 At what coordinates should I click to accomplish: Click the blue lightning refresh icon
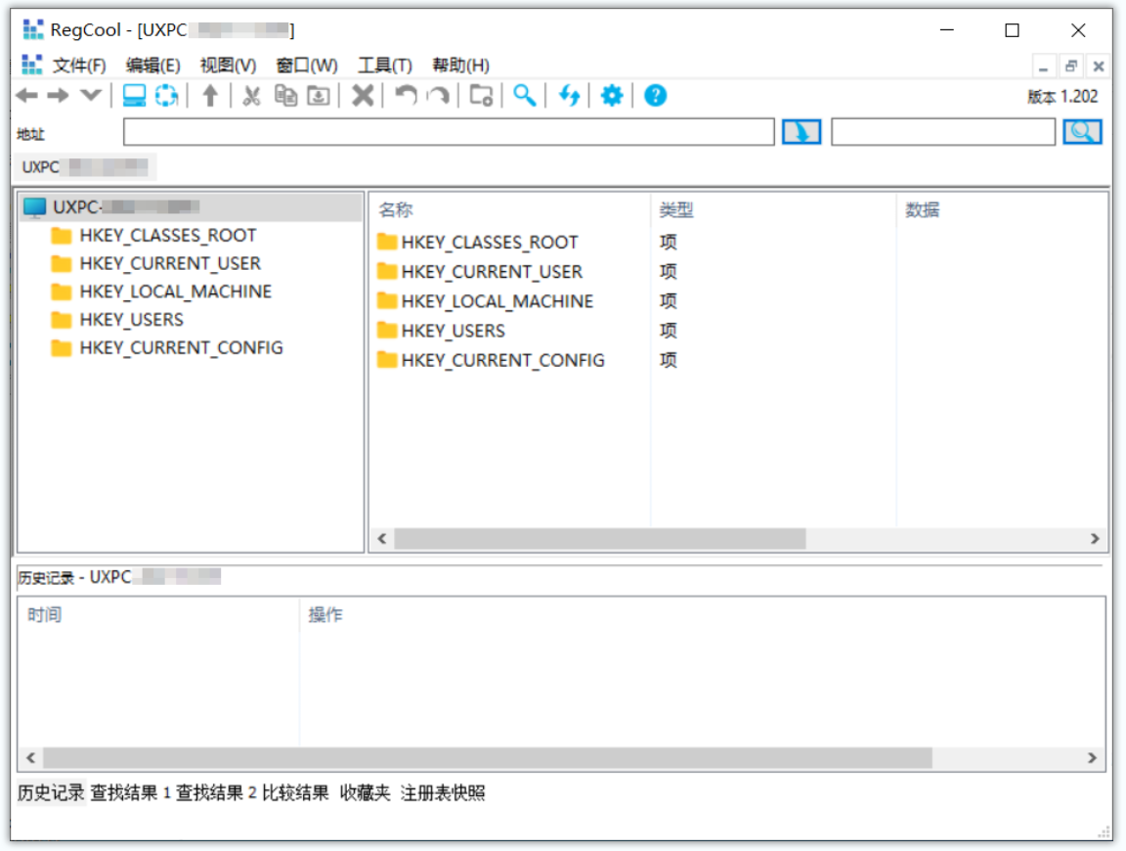pyautogui.click(x=569, y=95)
